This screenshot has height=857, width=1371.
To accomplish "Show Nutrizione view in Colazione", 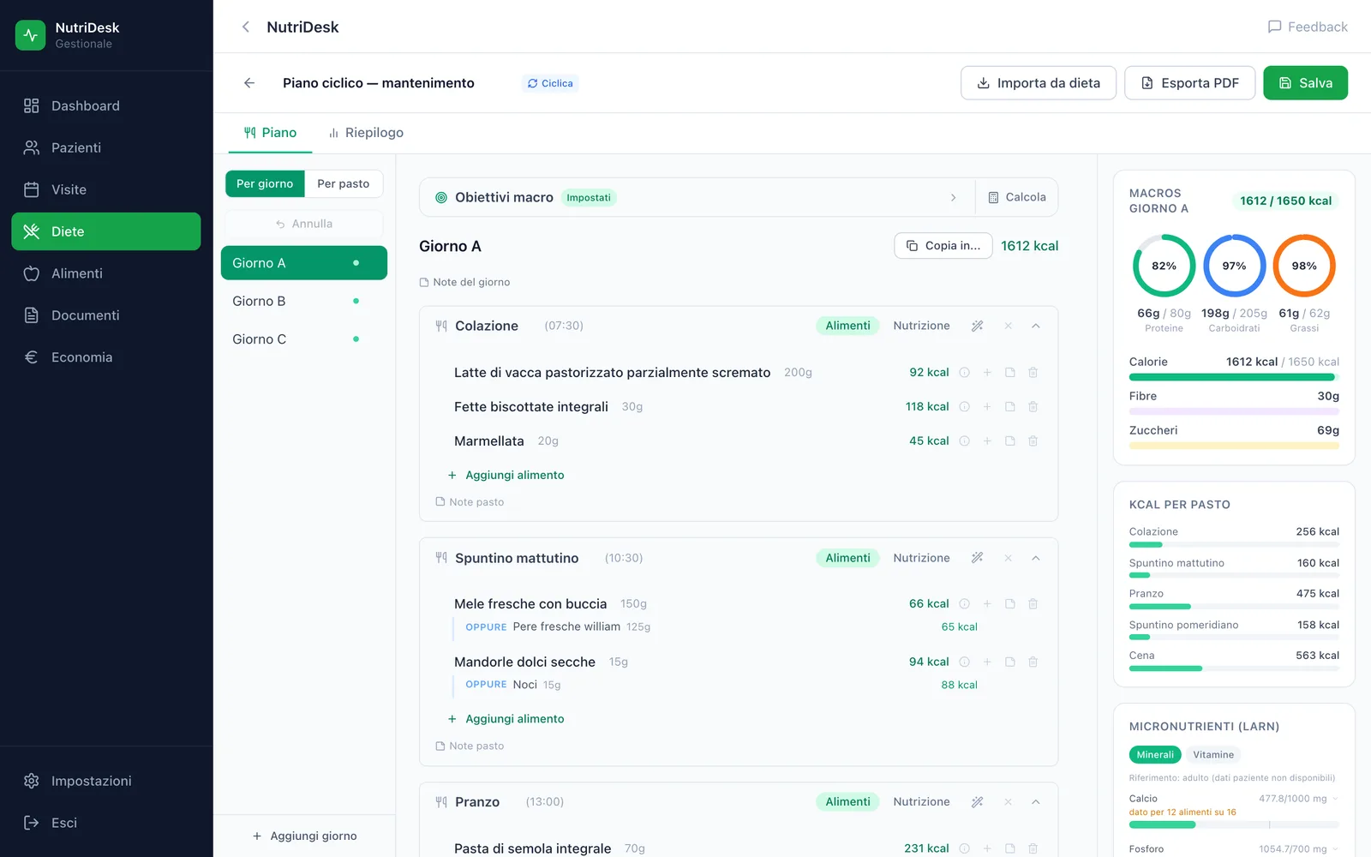I will point(921,326).
